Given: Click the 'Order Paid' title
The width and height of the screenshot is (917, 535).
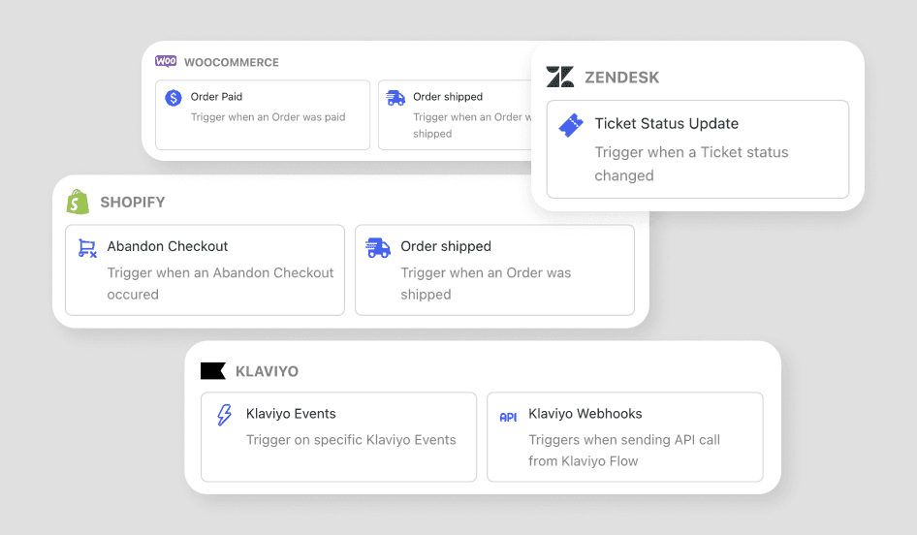Looking at the screenshot, I should (216, 97).
